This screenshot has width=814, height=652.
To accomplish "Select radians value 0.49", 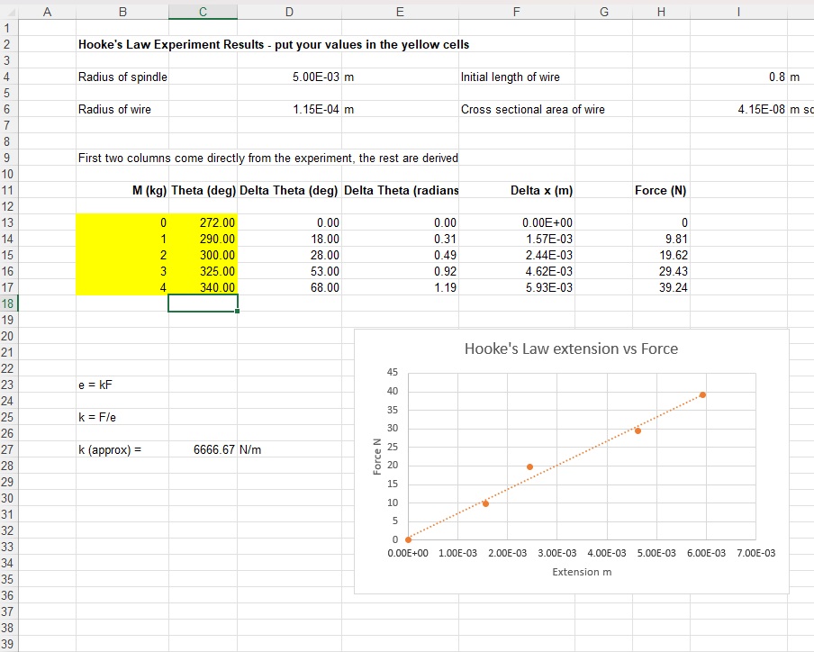I will click(x=401, y=255).
